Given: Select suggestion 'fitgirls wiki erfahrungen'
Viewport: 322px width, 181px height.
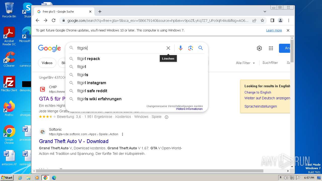Looking at the screenshot, I should (x=137, y=99).
